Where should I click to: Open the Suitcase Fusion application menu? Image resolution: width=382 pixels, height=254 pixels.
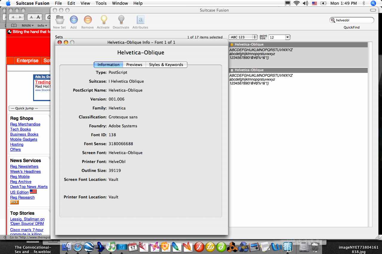33,3
